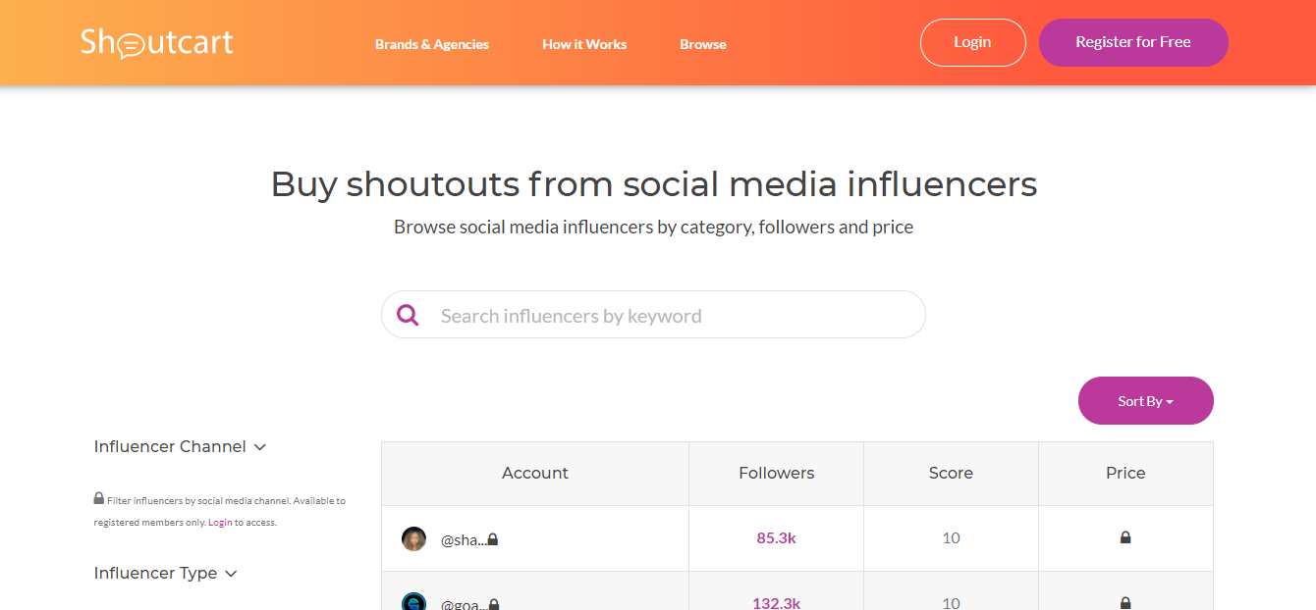Click the Followers column header
Screen dimensions: 1316x610
[x=776, y=473]
